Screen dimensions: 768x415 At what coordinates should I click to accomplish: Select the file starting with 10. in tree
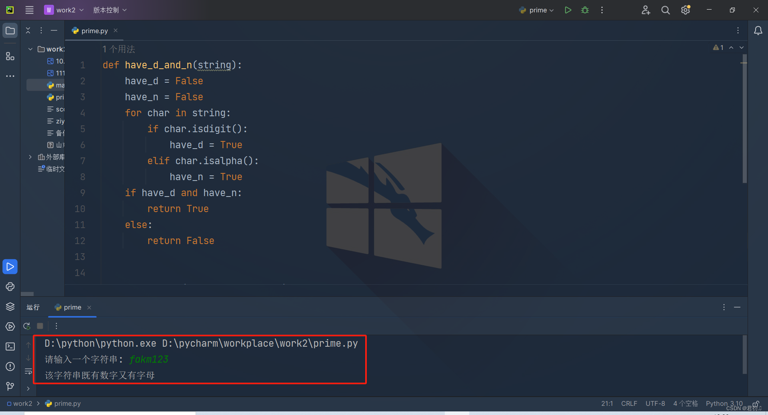click(56, 61)
